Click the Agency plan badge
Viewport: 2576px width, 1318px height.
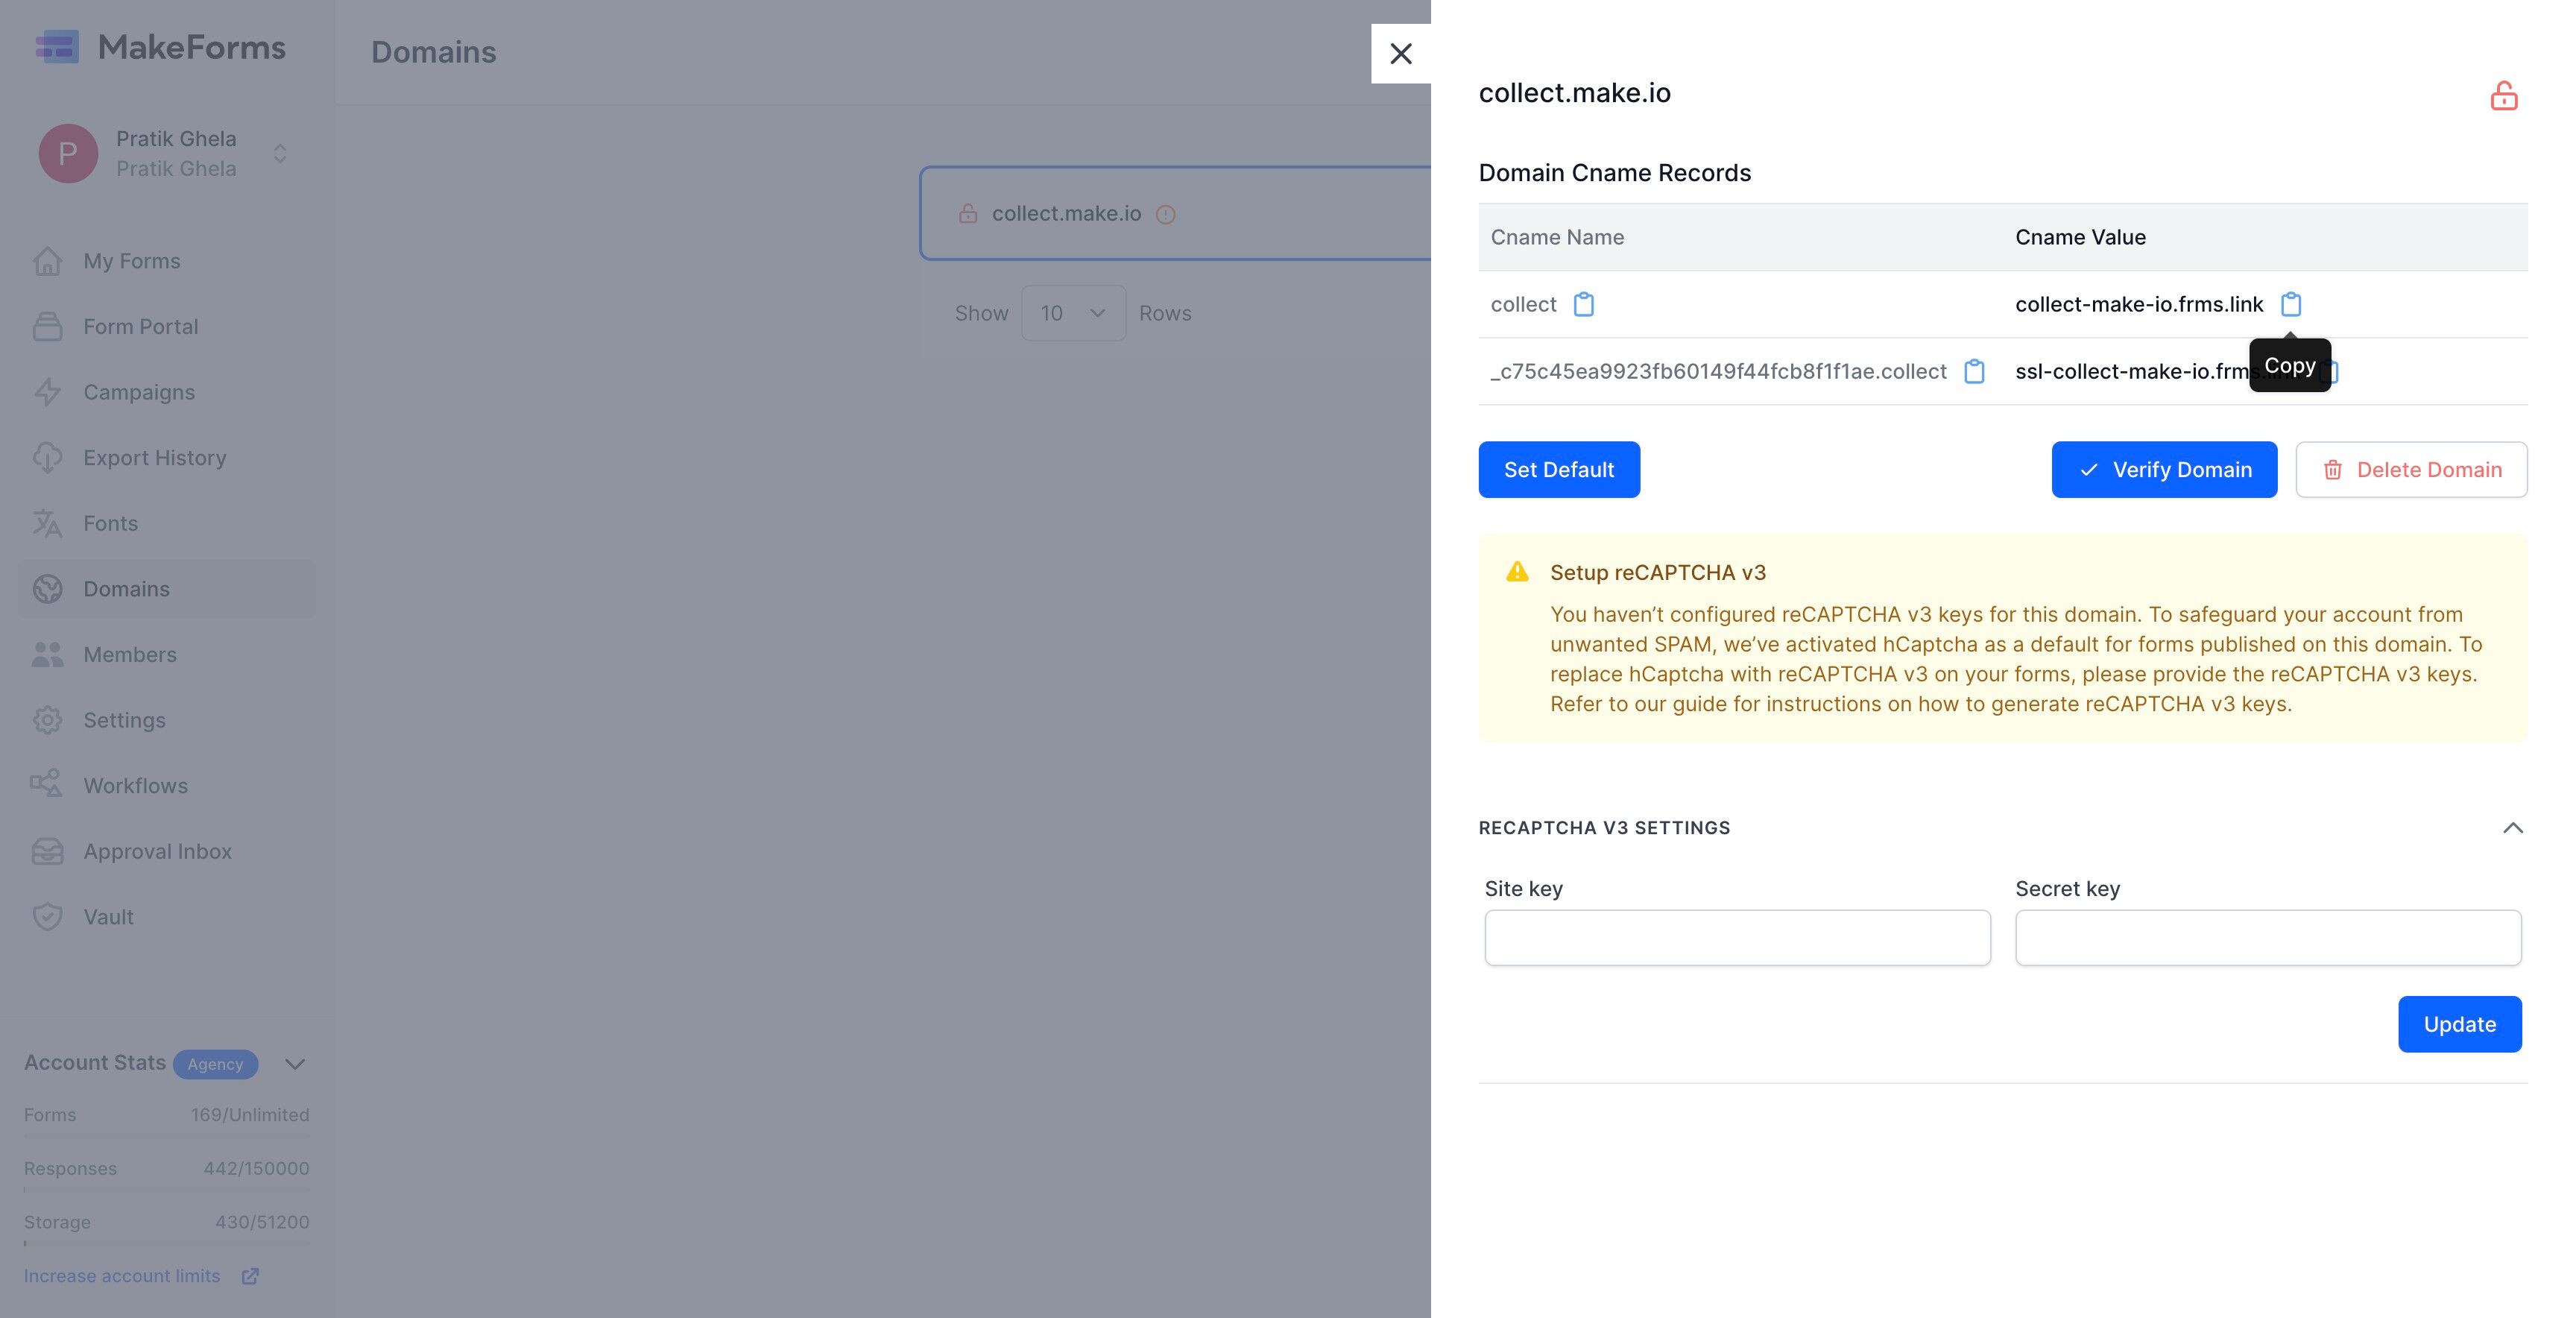click(215, 1064)
